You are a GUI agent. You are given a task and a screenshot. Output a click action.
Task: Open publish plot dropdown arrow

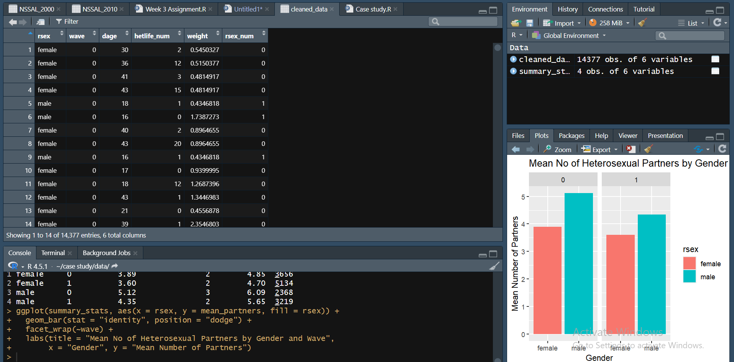point(708,149)
